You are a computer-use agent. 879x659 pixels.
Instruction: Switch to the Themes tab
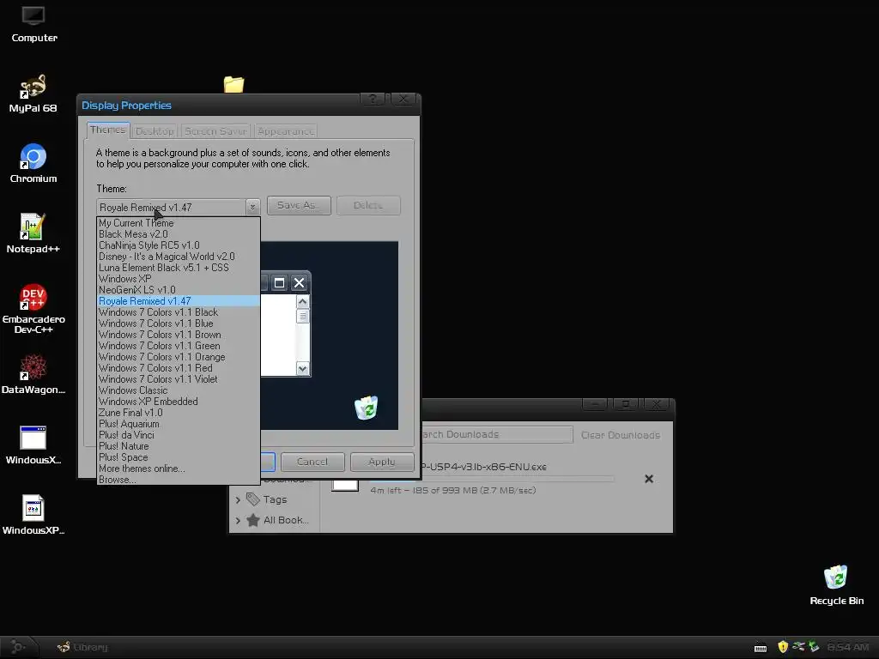pos(107,130)
